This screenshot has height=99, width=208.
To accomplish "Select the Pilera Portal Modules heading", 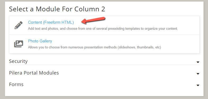I will click(x=34, y=73).
